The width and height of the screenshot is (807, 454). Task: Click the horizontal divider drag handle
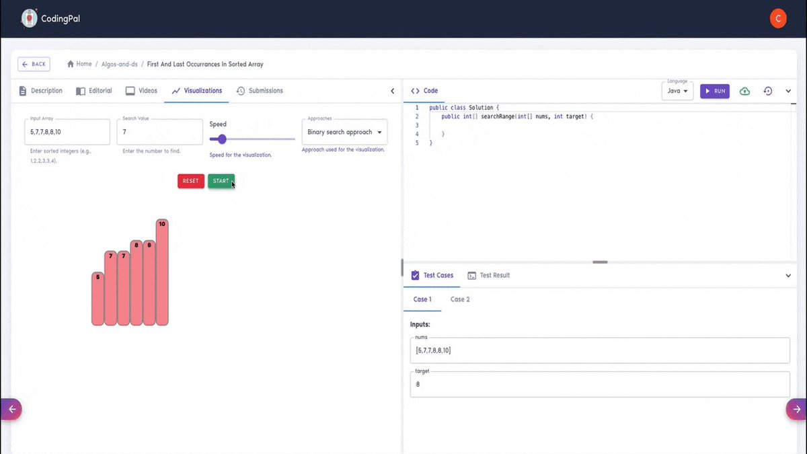click(600, 262)
